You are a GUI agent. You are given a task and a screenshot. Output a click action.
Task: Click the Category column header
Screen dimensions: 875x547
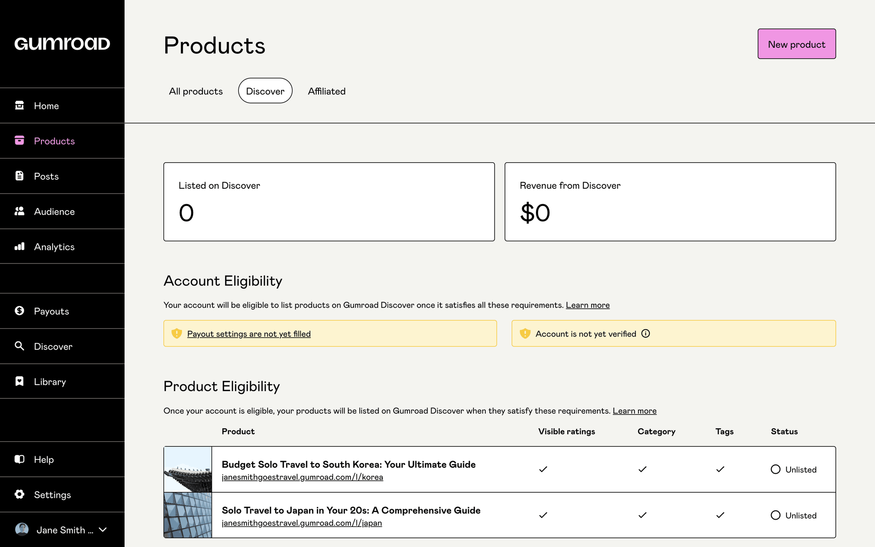pos(656,431)
